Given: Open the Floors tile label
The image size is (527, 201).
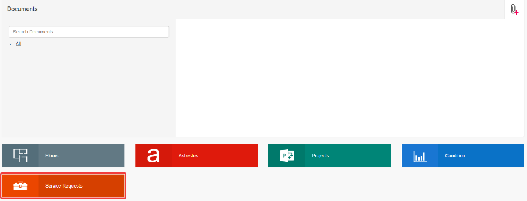Looking at the screenshot, I should tap(52, 156).
